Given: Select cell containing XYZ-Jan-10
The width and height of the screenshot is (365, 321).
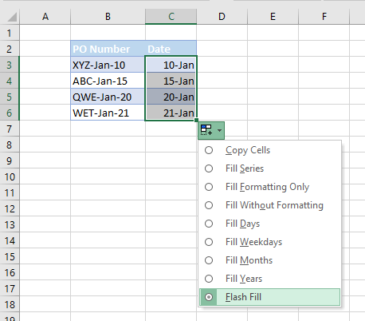Looking at the screenshot, I should [108, 65].
